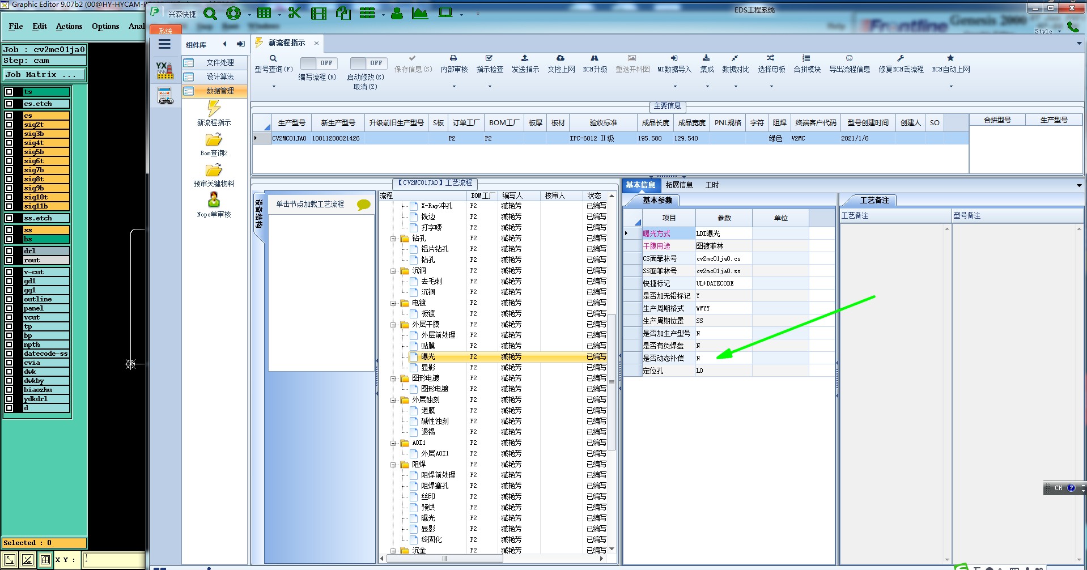Screen dimensions: 1087x570
Task: Close the 新流程指示 tab
Action: (x=316, y=43)
